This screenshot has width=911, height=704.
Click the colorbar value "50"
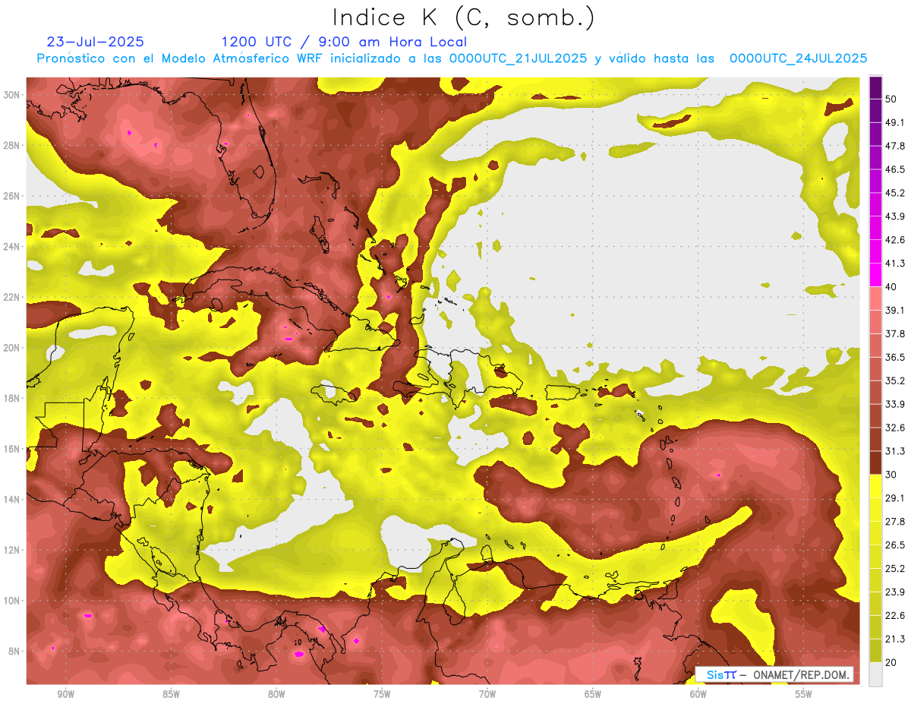891,99
